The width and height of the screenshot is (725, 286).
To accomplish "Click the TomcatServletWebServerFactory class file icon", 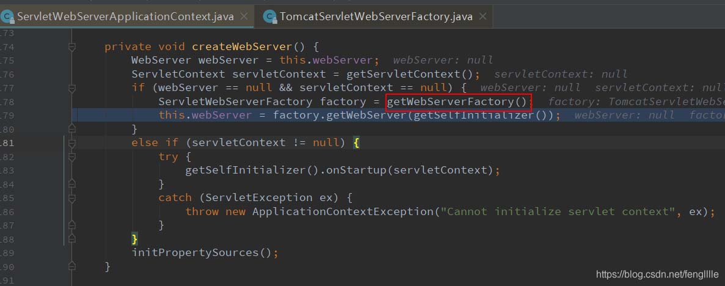I will click(x=269, y=16).
